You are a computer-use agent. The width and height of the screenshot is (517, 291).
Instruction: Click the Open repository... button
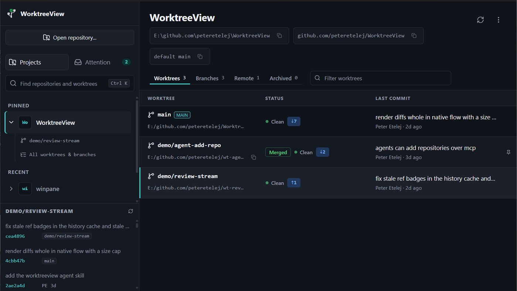pyautogui.click(x=70, y=38)
